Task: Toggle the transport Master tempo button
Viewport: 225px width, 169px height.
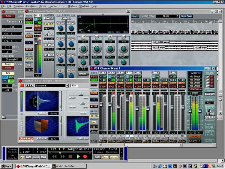Action: pos(114,157)
